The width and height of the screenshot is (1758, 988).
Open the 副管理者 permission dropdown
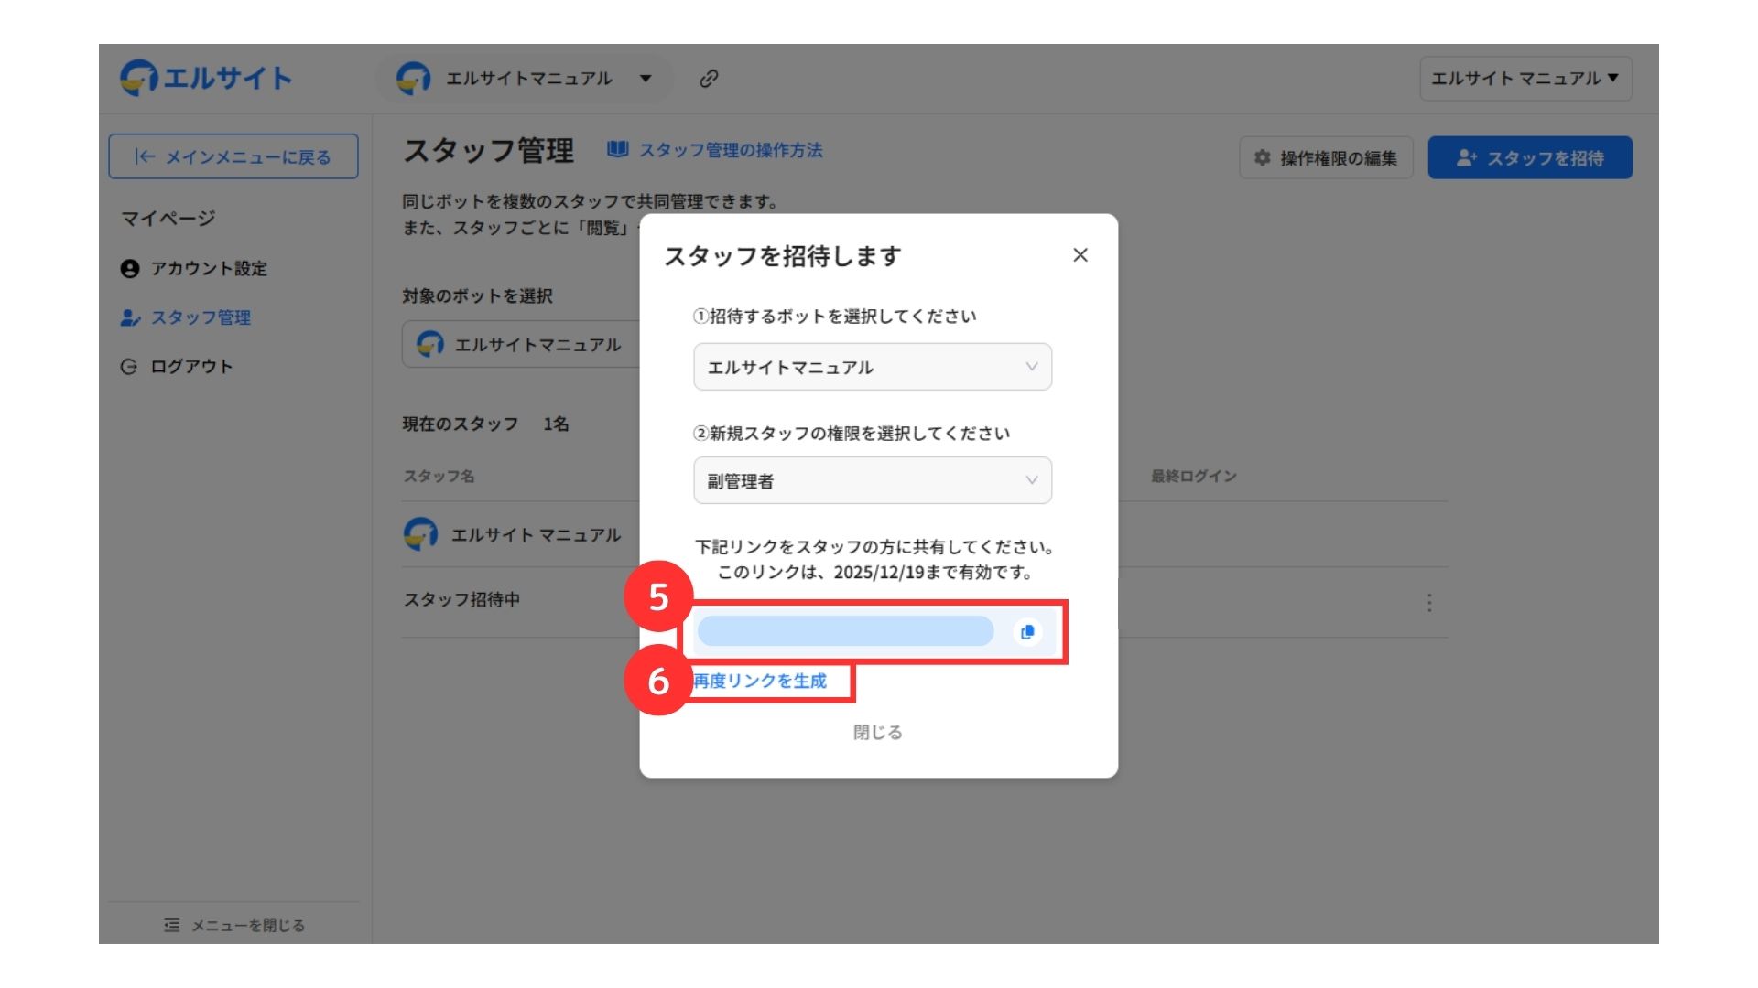coord(872,480)
